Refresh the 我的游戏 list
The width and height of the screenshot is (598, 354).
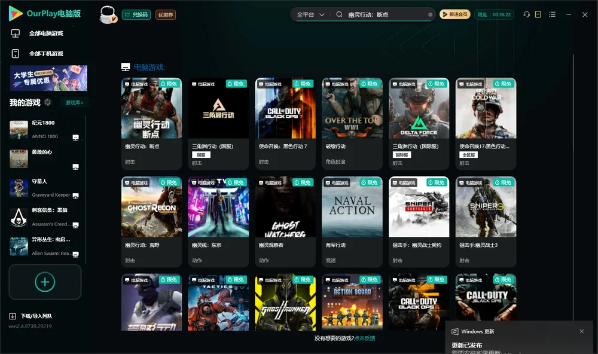tap(48, 102)
